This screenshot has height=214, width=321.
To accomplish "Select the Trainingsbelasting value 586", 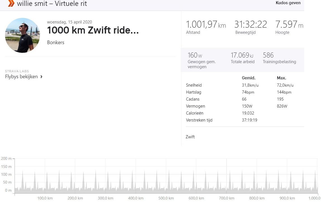I will [x=268, y=55].
